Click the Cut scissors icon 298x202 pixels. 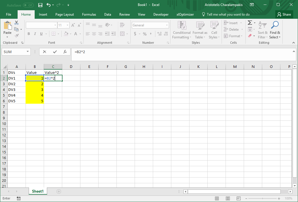click(16, 23)
